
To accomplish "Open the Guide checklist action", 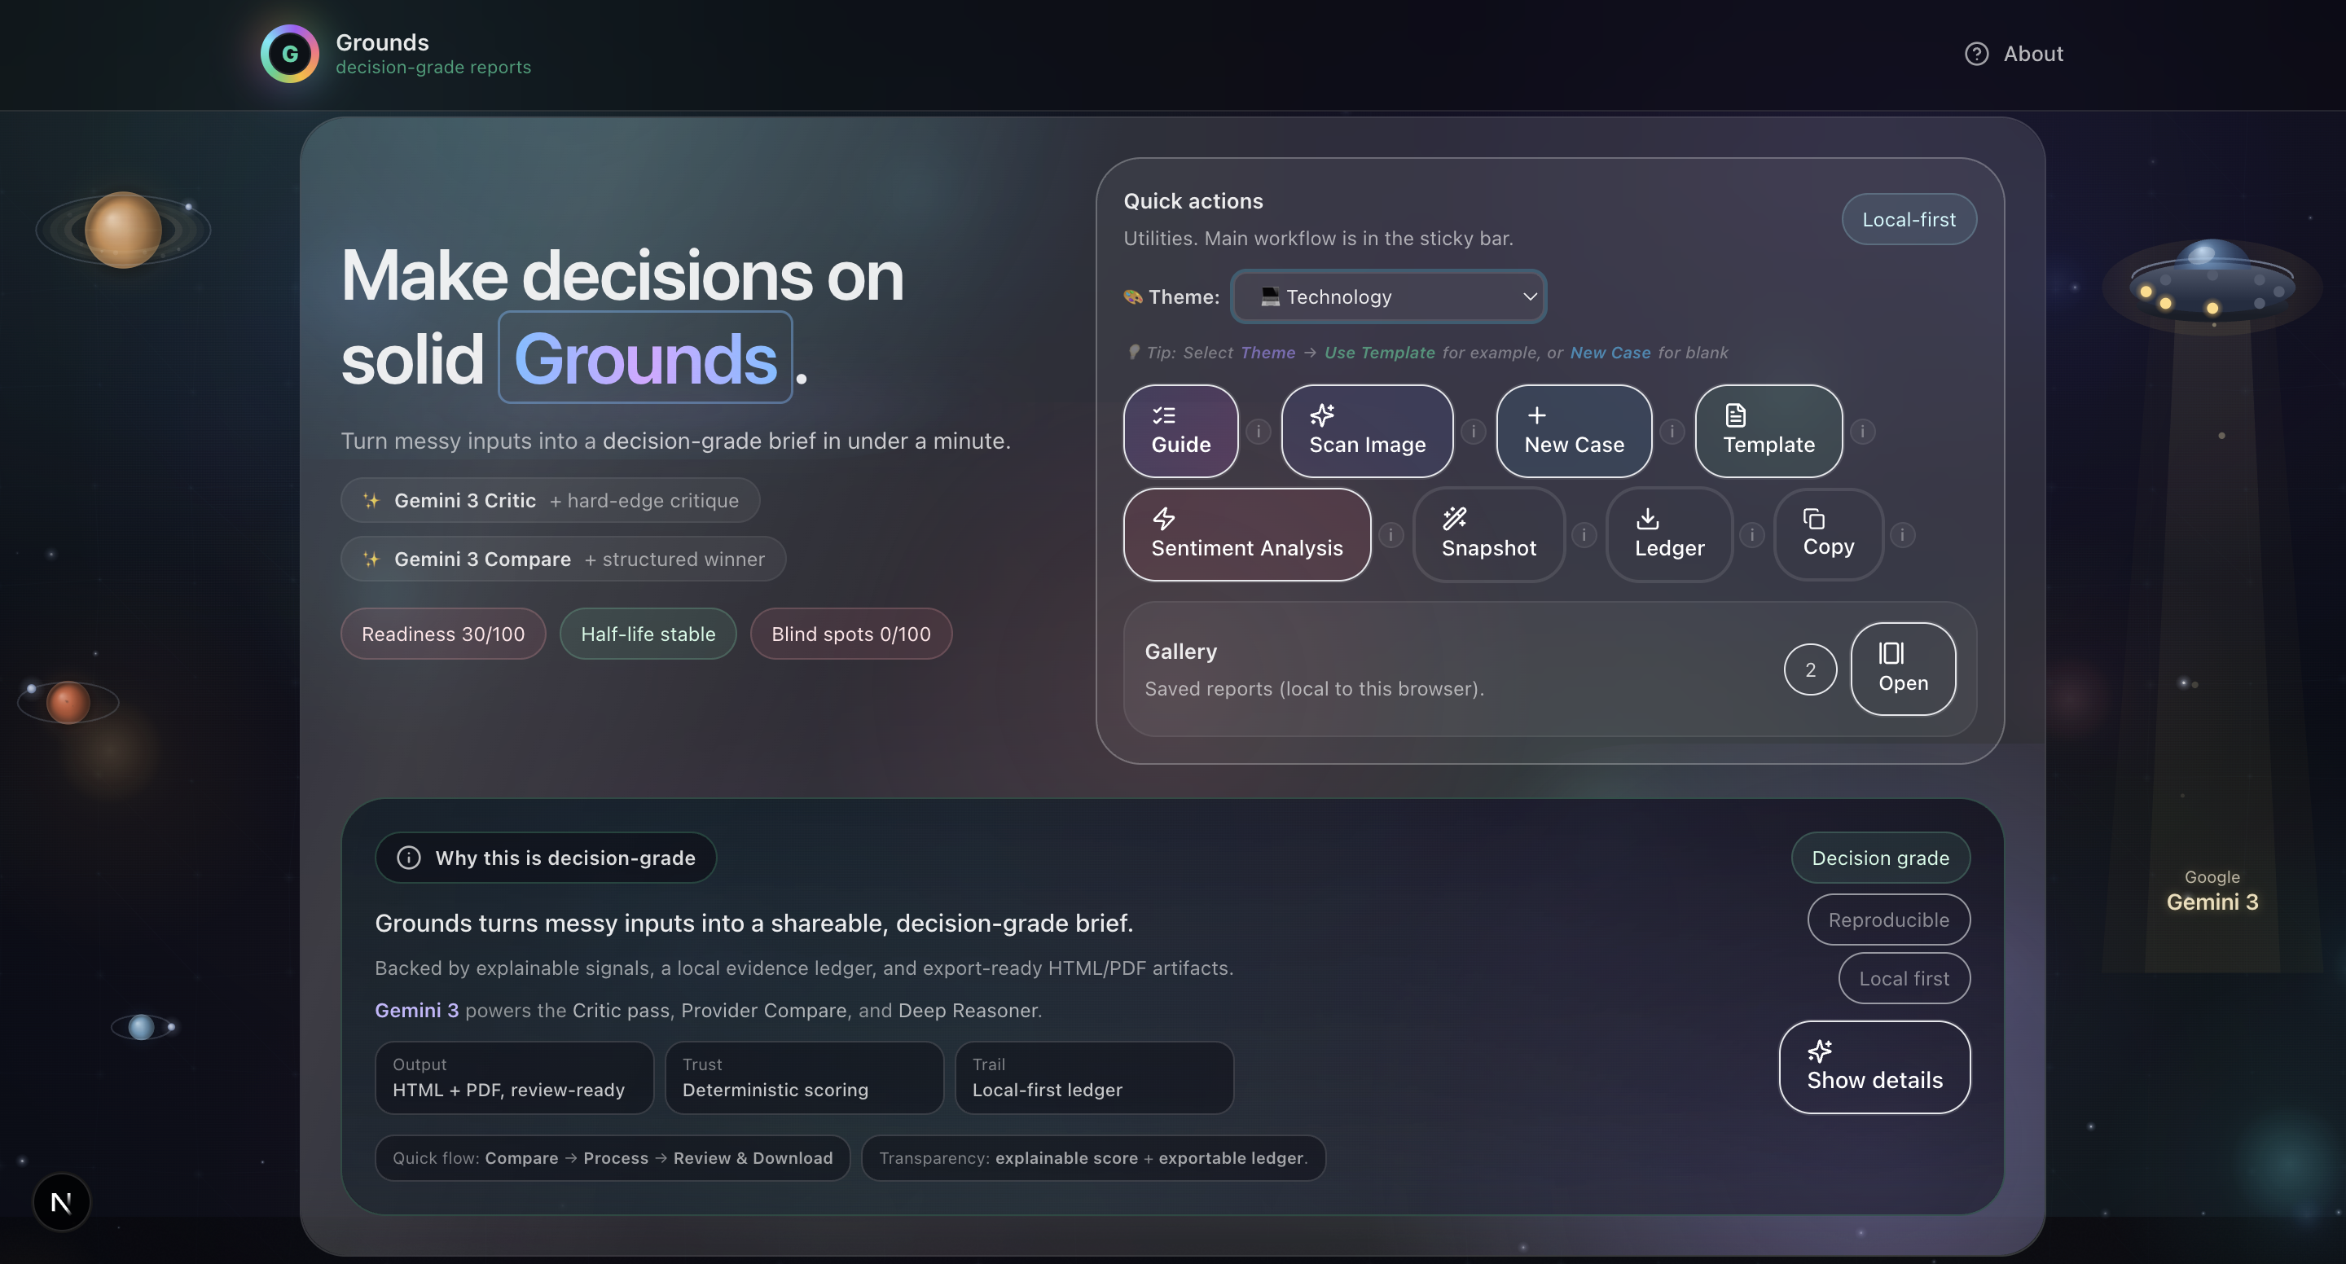I will point(1180,431).
